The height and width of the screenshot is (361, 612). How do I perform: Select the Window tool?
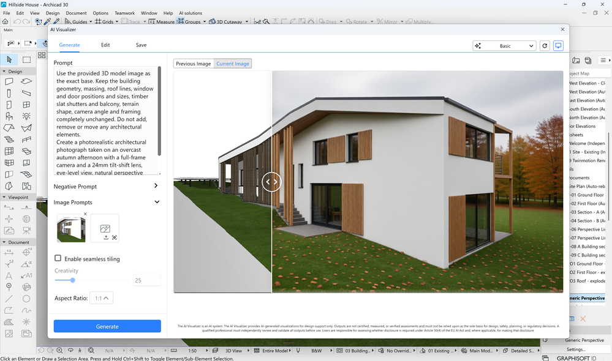tap(26, 105)
